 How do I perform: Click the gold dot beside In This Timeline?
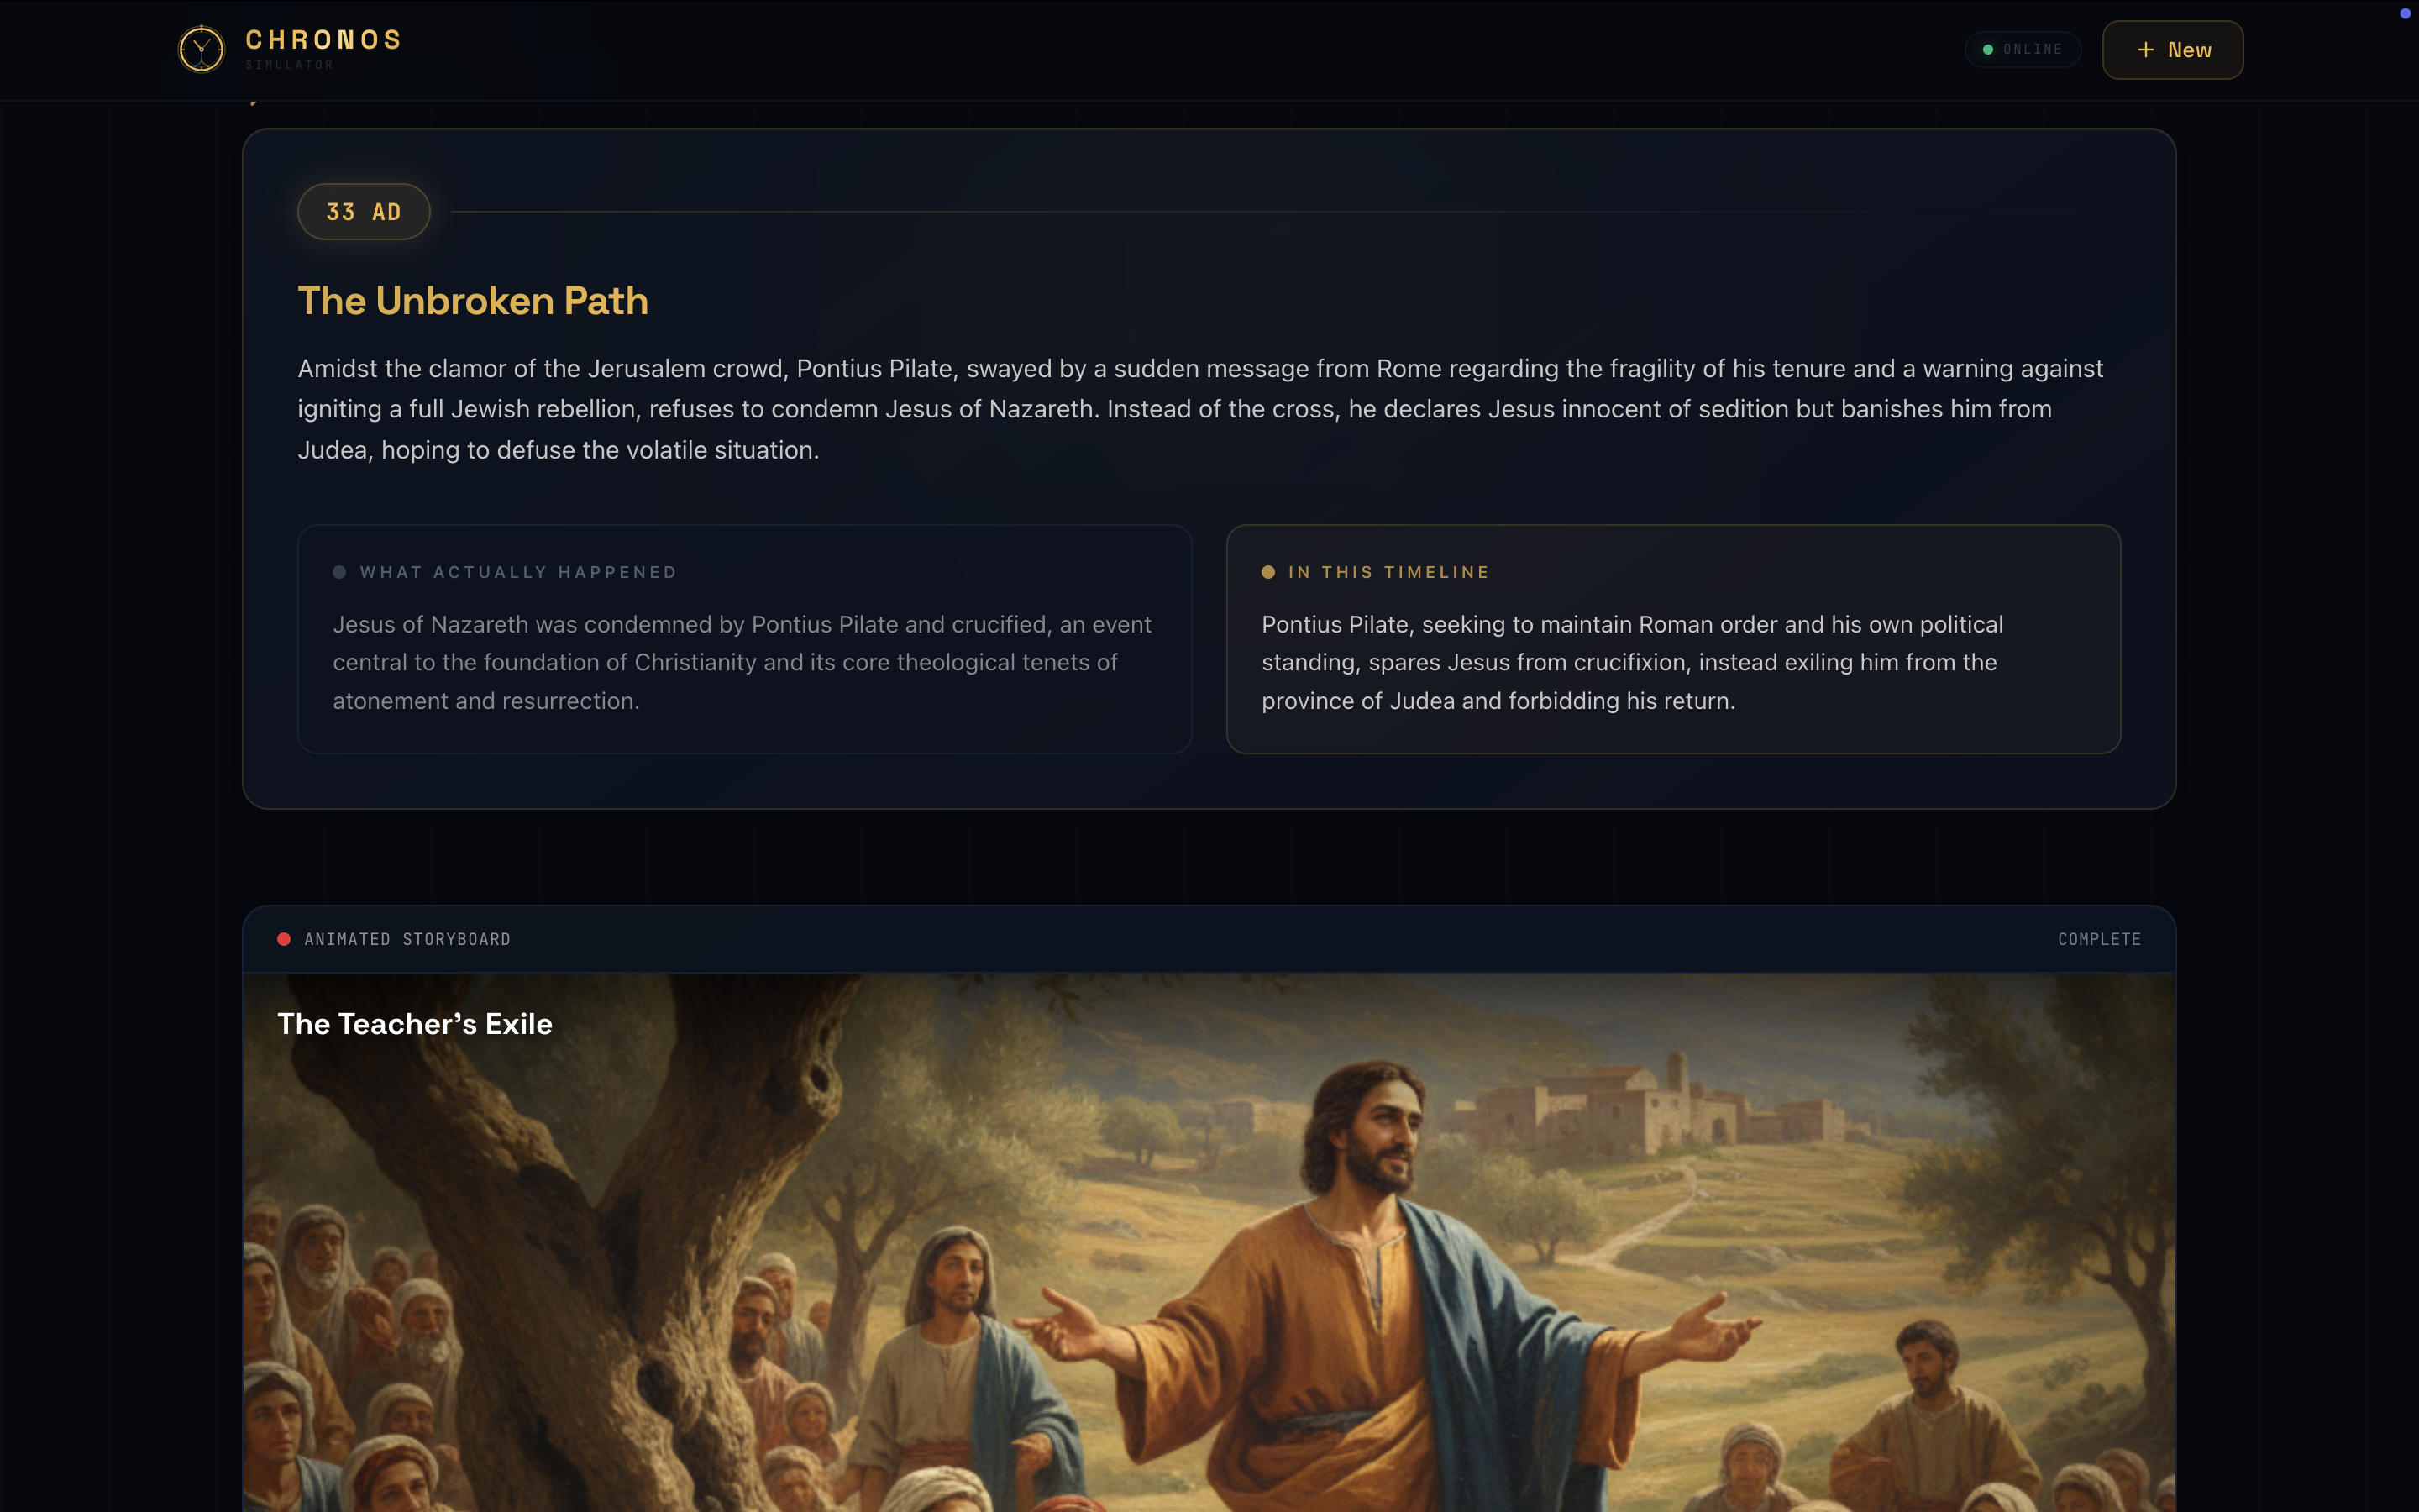(x=1267, y=572)
